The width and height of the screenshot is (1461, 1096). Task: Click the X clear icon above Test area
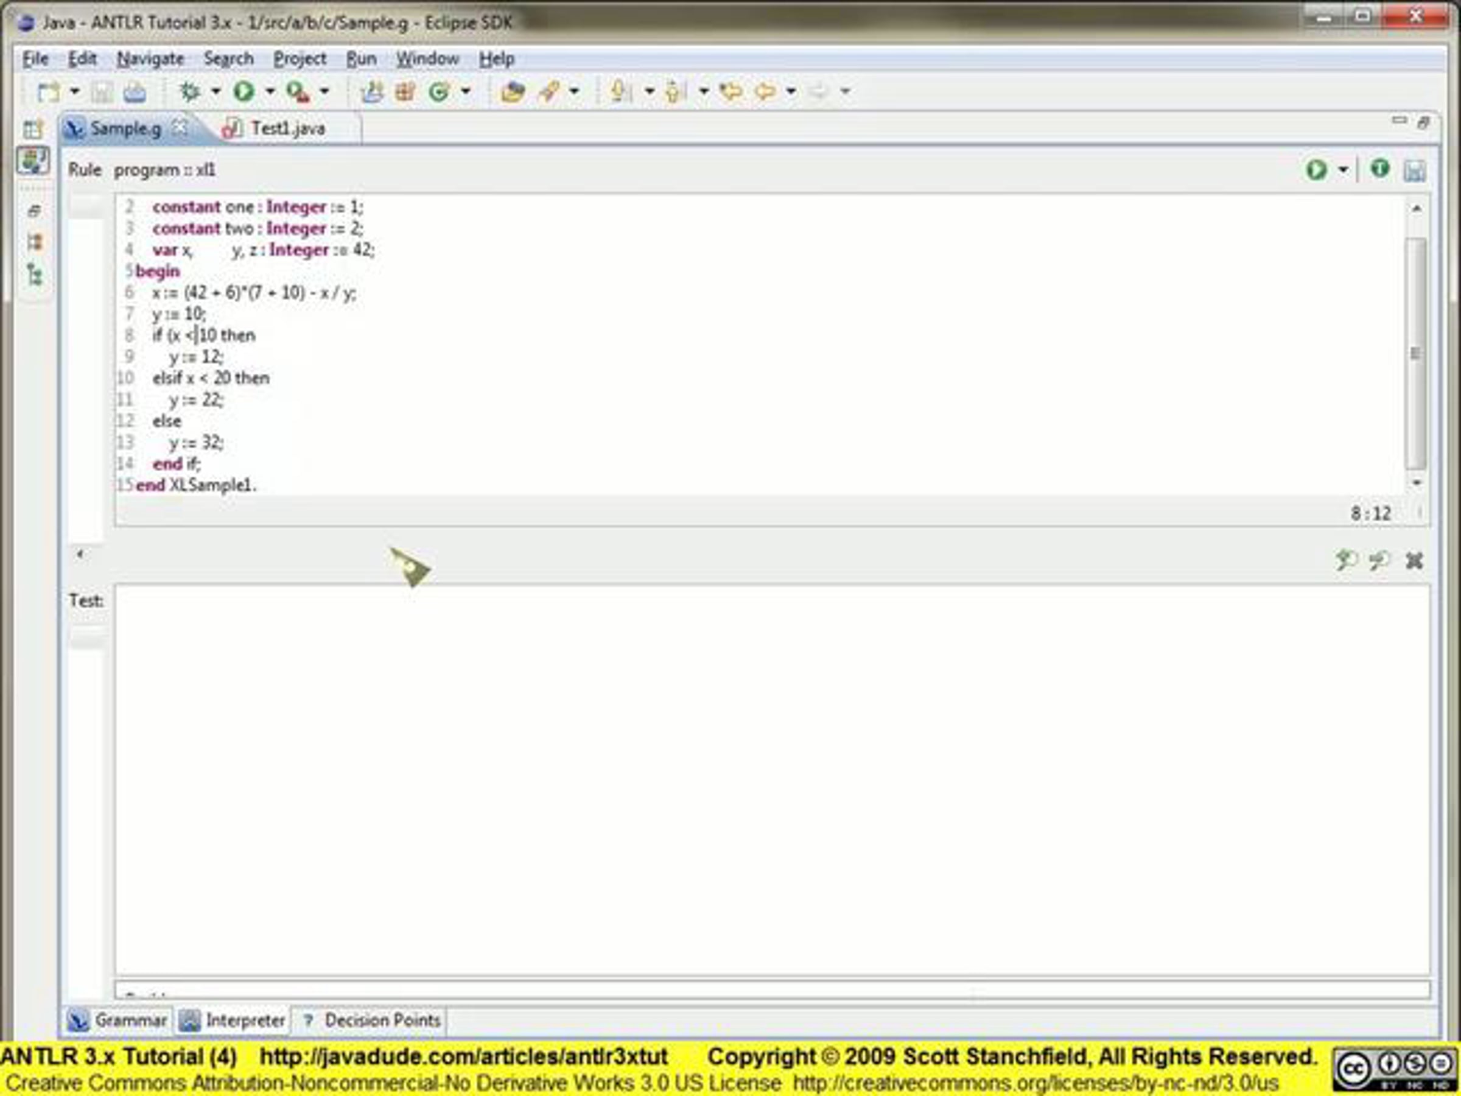click(x=1414, y=560)
